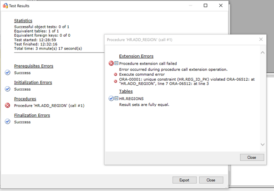Click the error icon beside Execute command error
274x191 pixels.
point(116,74)
